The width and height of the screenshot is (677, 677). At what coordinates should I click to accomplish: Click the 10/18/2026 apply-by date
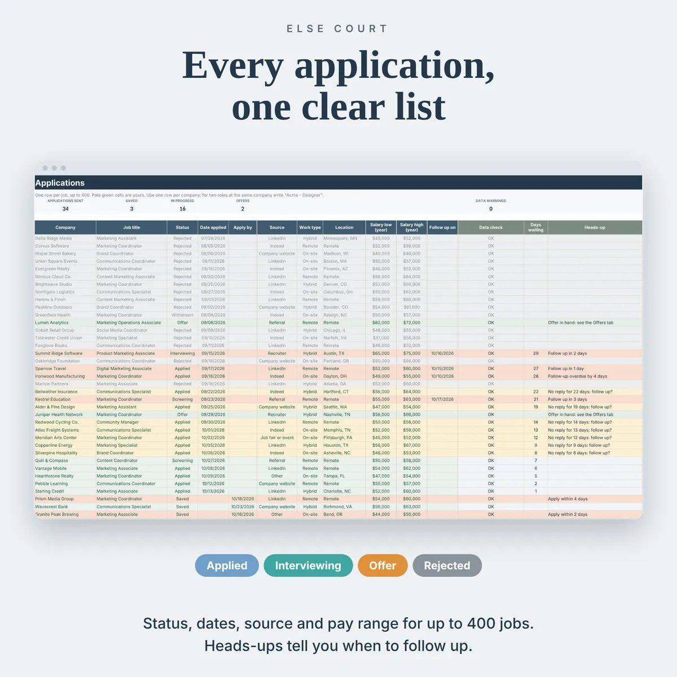tap(243, 499)
